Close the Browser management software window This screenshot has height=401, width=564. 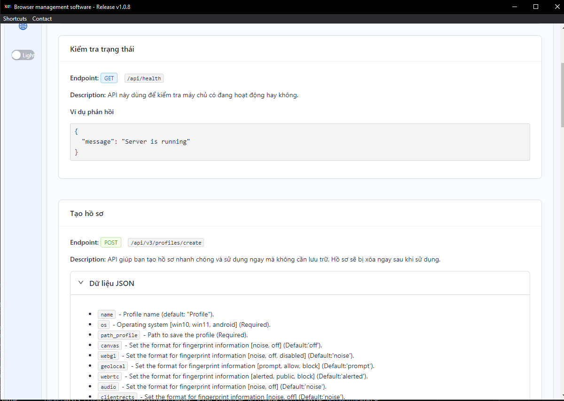pos(557,7)
